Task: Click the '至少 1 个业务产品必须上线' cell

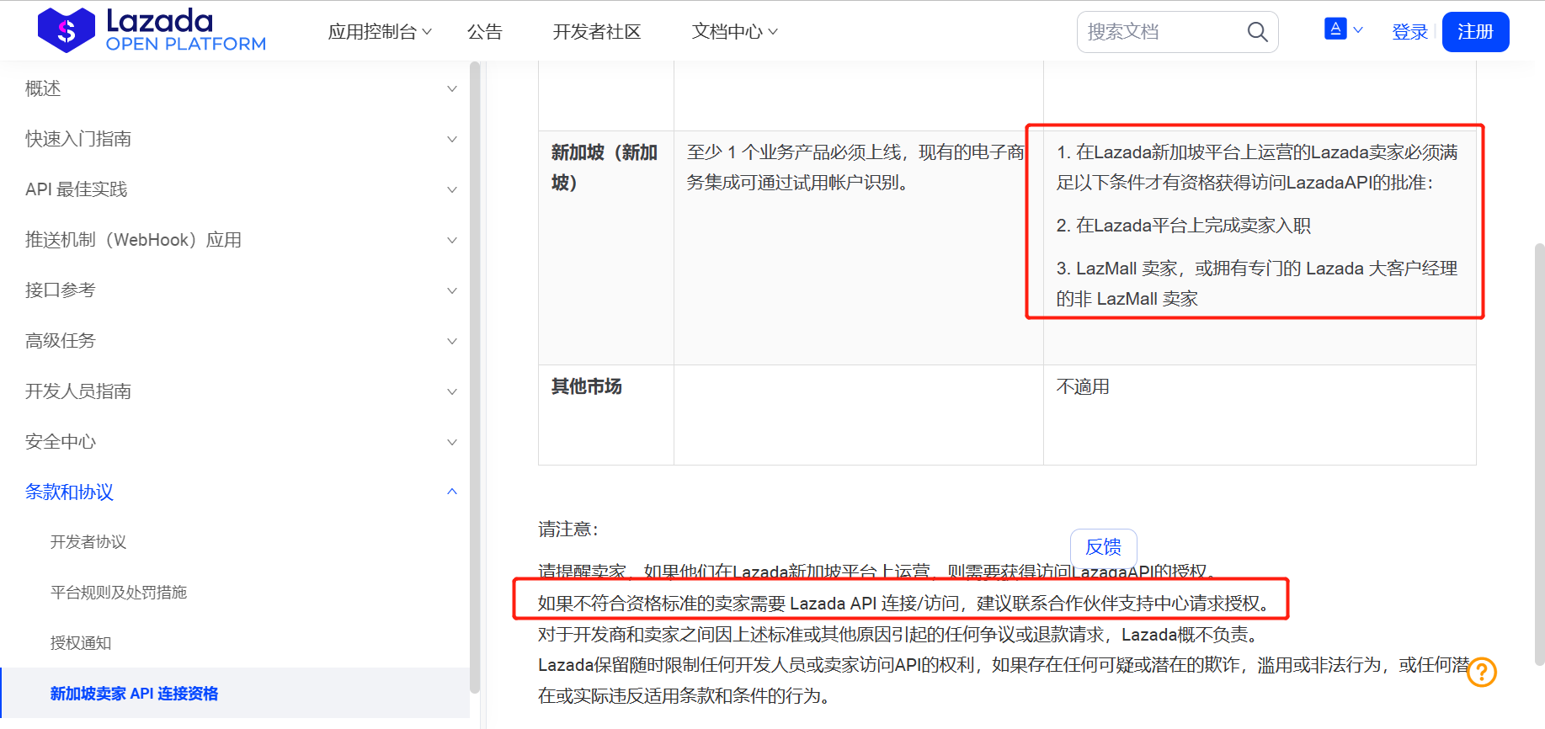Action: coord(858,248)
